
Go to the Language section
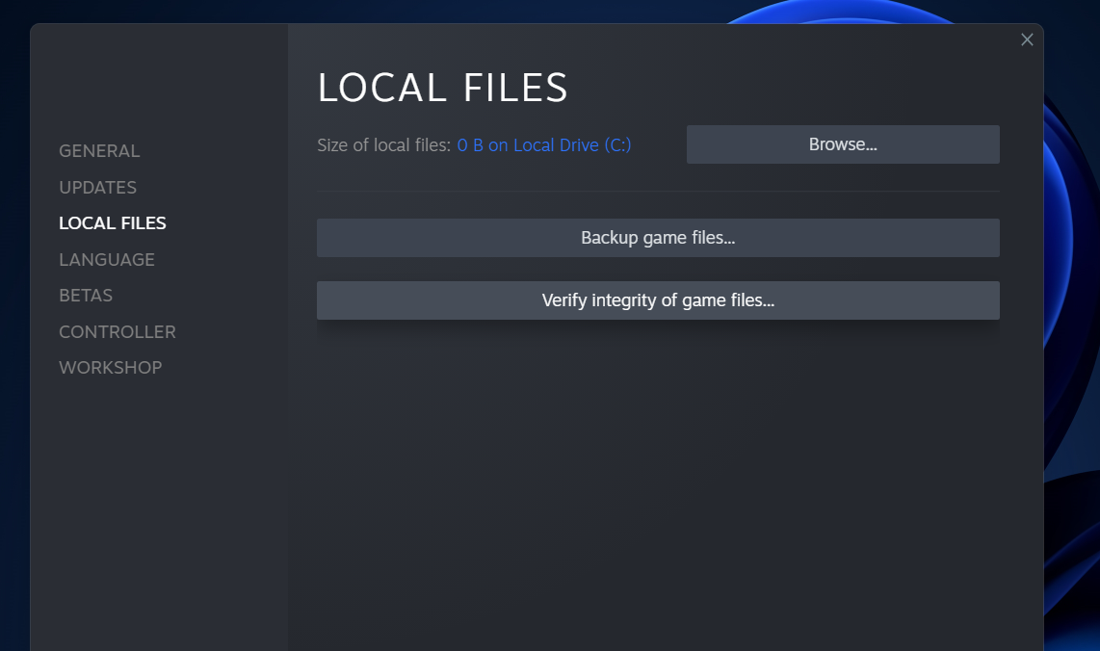[x=107, y=260]
